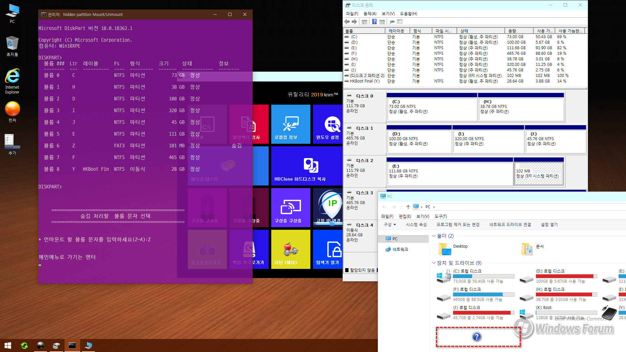This screenshot has width=626, height=352.
Task: Click Forward arrow in Disk Management toolbar
Action: [354, 22]
